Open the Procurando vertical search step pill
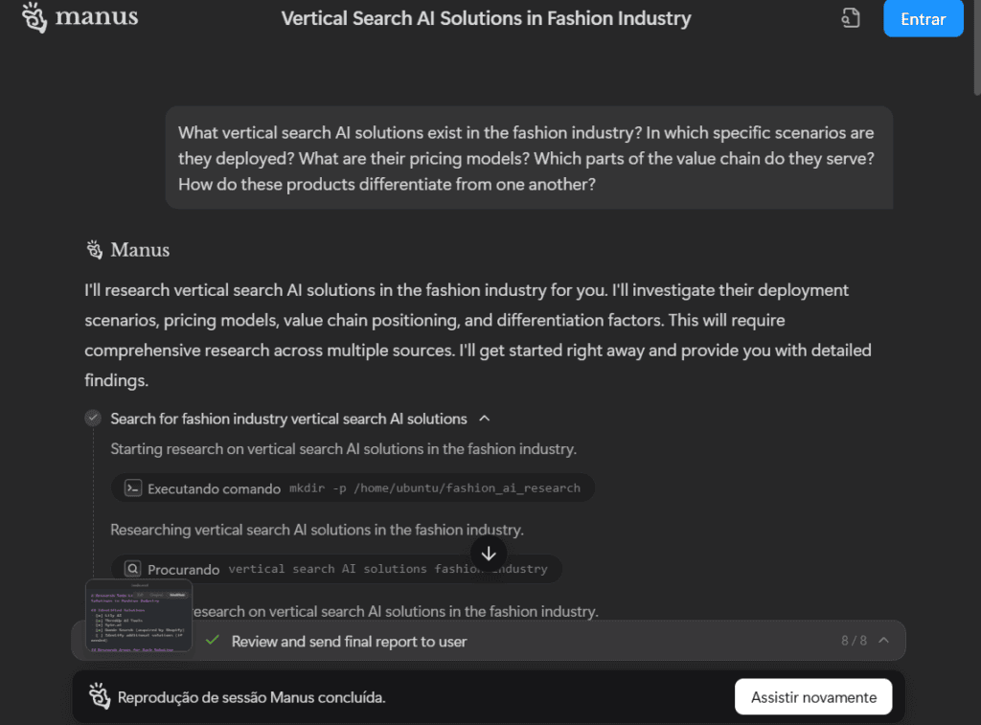Viewport: 981px width, 725px height. (x=336, y=569)
